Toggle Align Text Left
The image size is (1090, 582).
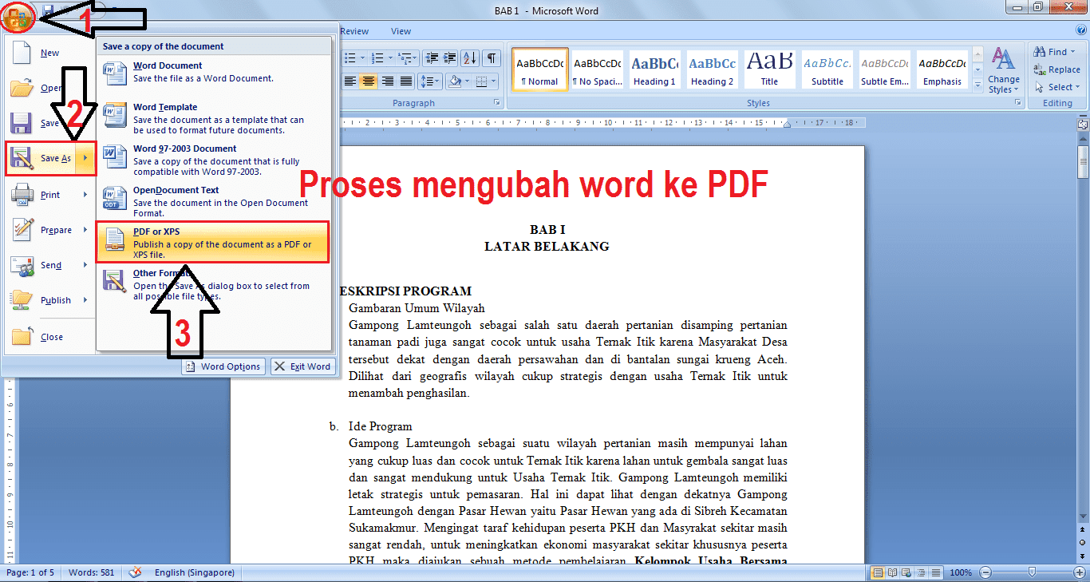click(x=350, y=81)
